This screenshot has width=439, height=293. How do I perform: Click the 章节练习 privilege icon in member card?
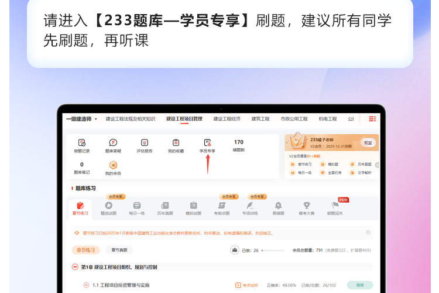click(x=293, y=164)
